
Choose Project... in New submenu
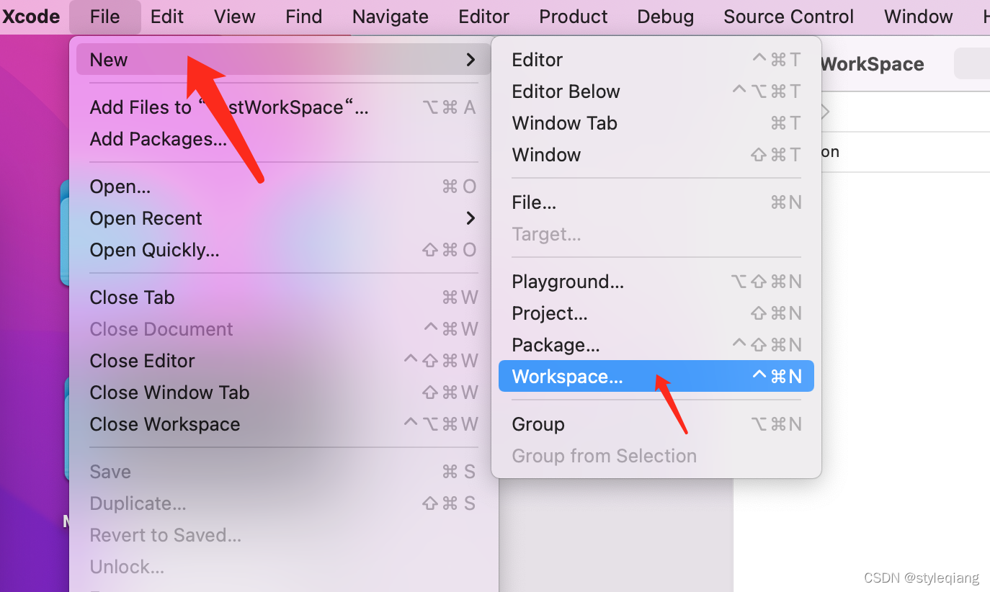click(x=656, y=313)
